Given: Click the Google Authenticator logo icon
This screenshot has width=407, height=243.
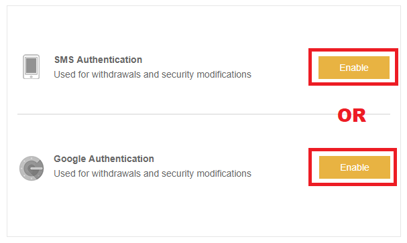Looking at the screenshot, I should tap(32, 168).
